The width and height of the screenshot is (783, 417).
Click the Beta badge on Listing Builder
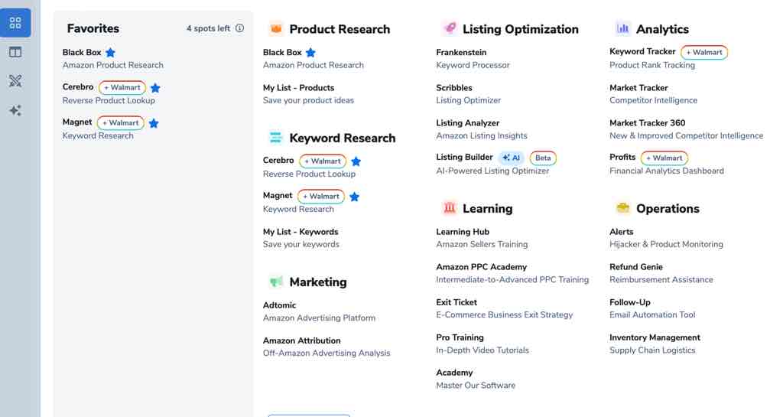(x=543, y=158)
